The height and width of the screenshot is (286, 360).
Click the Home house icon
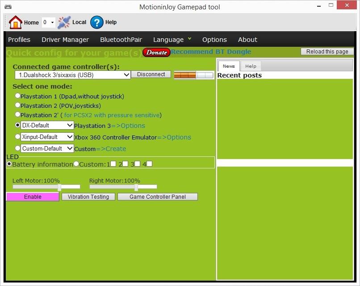(15, 22)
